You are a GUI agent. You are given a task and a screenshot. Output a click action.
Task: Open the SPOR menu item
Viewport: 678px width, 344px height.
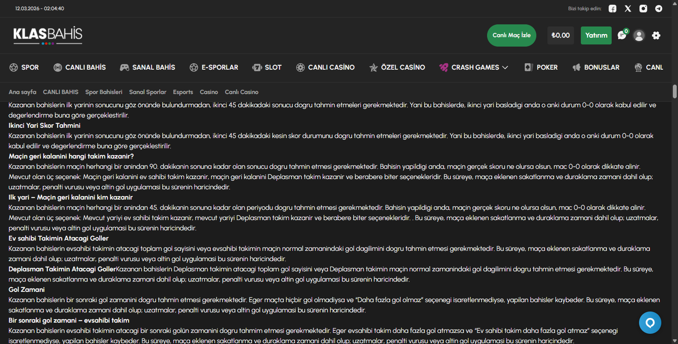click(x=24, y=68)
